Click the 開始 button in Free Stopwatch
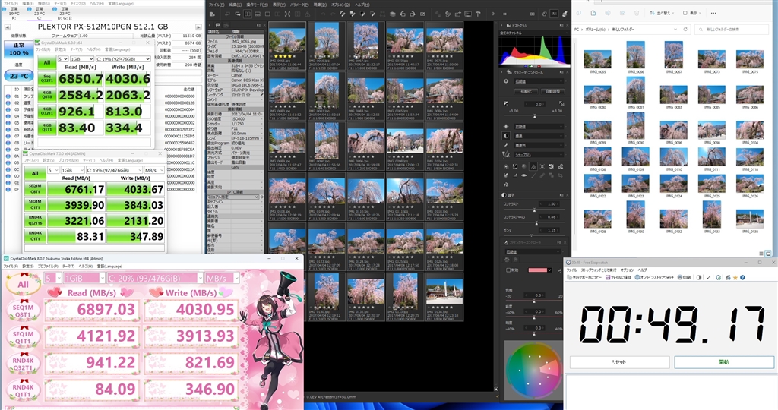This screenshot has height=410, width=778. (724, 362)
